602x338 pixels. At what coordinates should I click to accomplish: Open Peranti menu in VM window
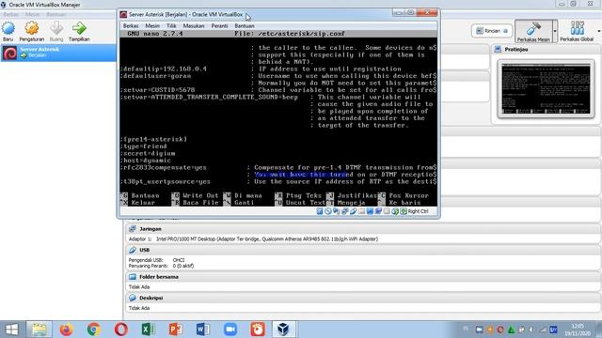pyautogui.click(x=219, y=25)
